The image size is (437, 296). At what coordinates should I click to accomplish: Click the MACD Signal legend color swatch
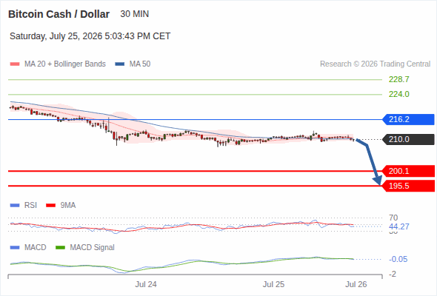pos(60,248)
